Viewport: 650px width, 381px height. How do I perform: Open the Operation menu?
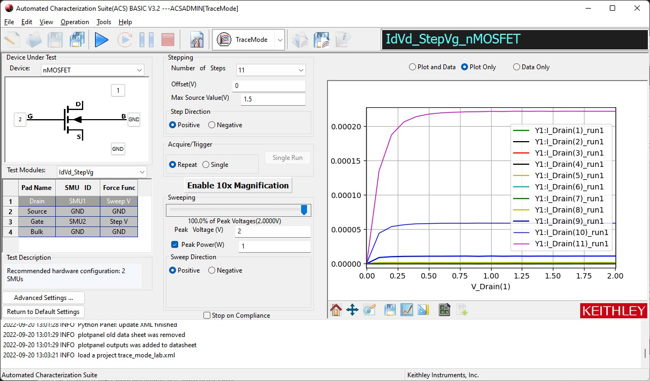(x=75, y=22)
